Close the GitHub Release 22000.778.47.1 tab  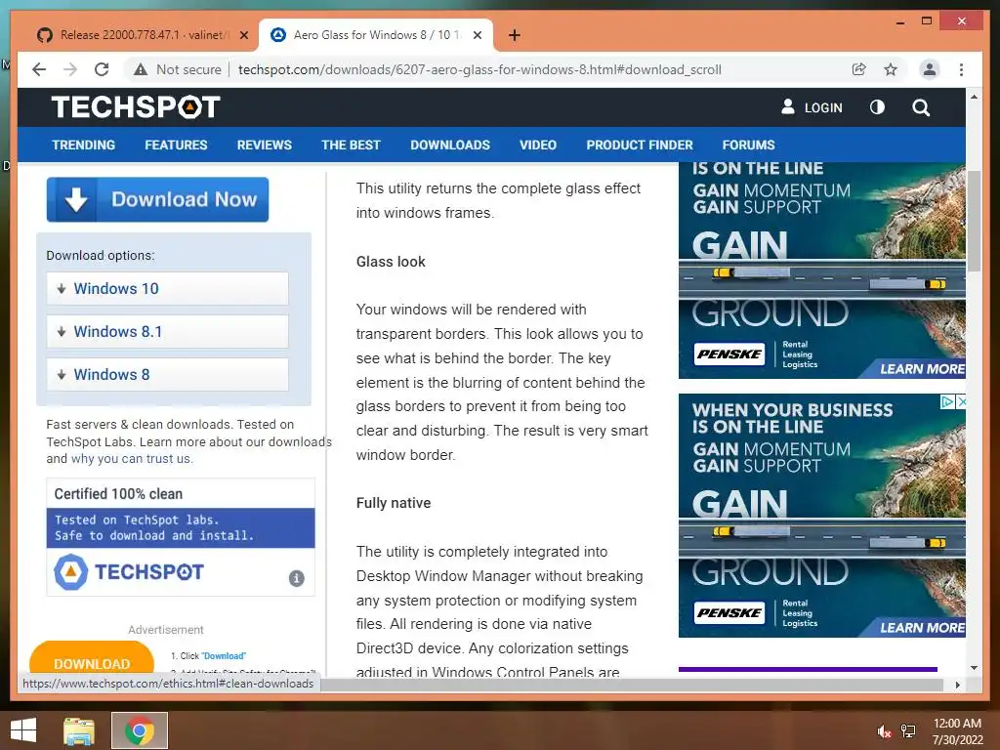(243, 35)
